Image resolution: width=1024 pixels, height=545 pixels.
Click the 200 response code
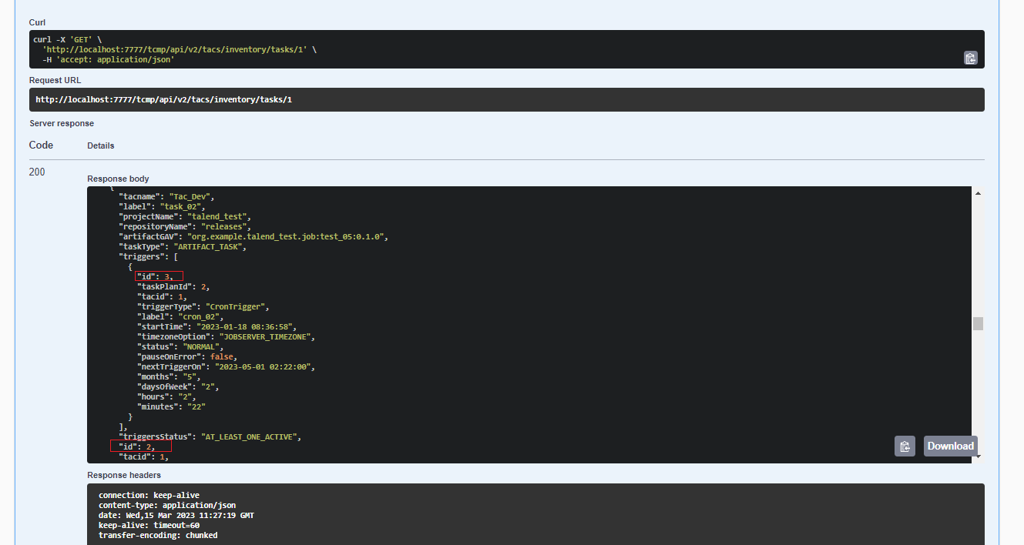pos(37,172)
